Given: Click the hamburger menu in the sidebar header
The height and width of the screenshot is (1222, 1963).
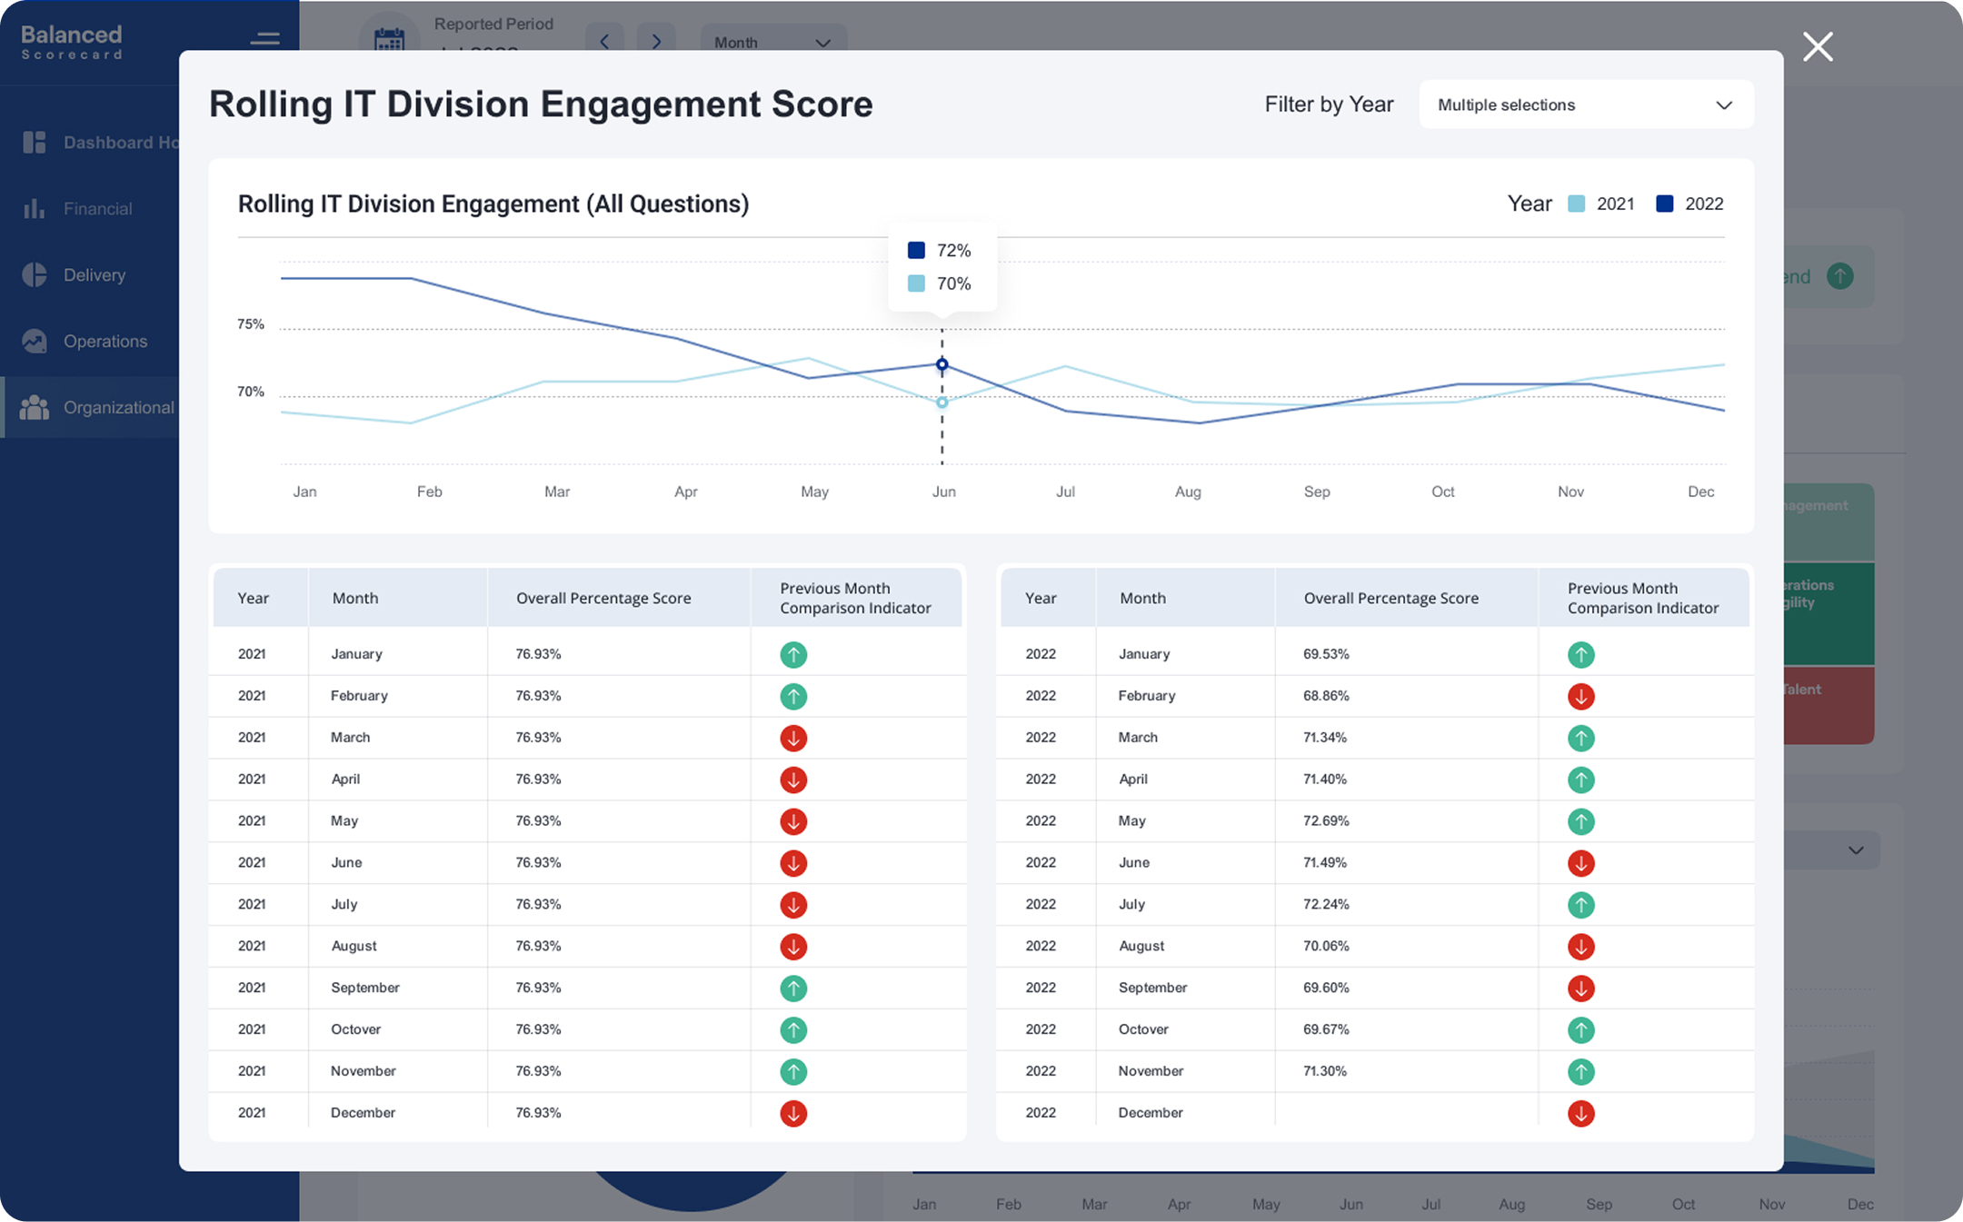Looking at the screenshot, I should [x=264, y=39].
